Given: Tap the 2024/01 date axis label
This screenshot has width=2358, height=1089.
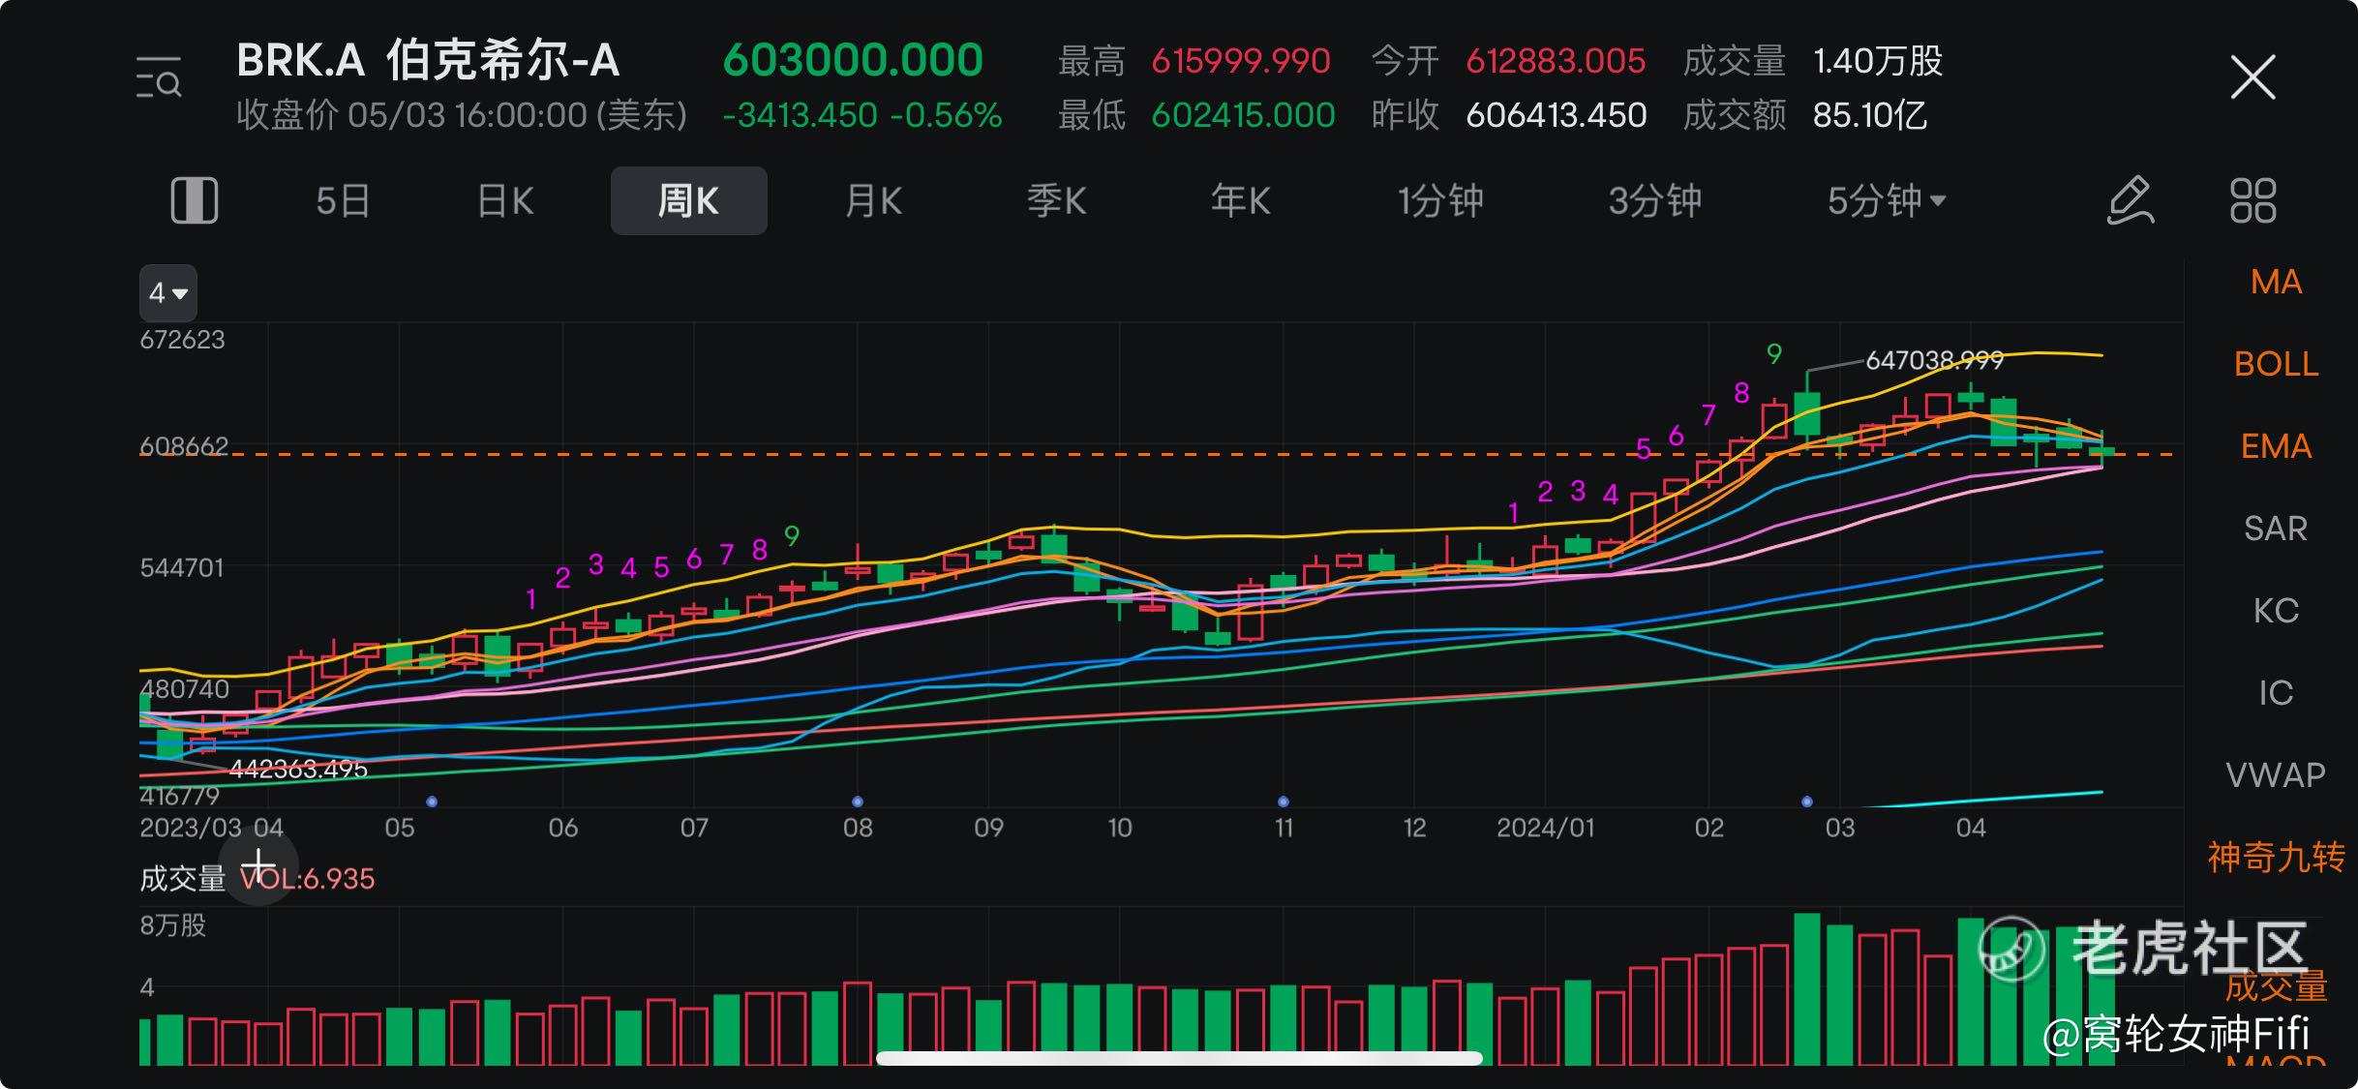Looking at the screenshot, I should pos(1545,828).
